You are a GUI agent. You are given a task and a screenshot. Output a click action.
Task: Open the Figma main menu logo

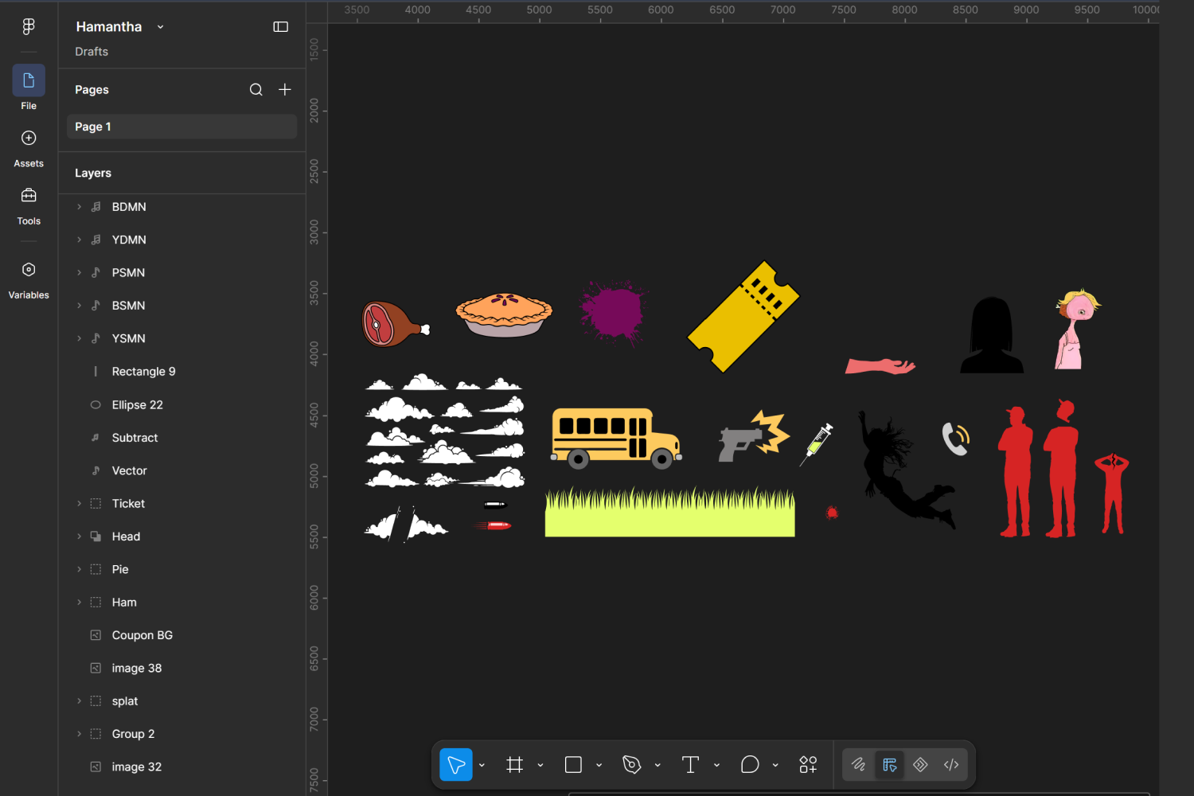pos(29,26)
